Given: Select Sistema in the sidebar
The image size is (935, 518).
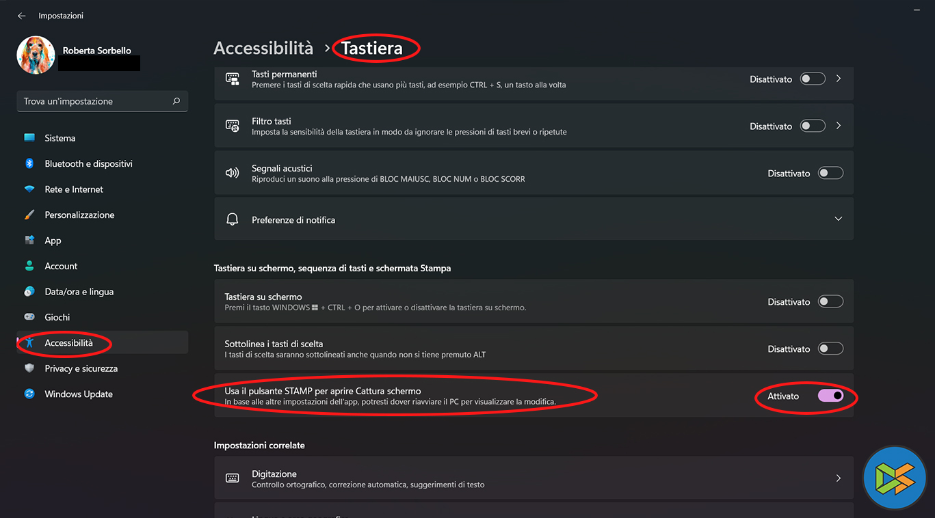Looking at the screenshot, I should click(x=60, y=138).
